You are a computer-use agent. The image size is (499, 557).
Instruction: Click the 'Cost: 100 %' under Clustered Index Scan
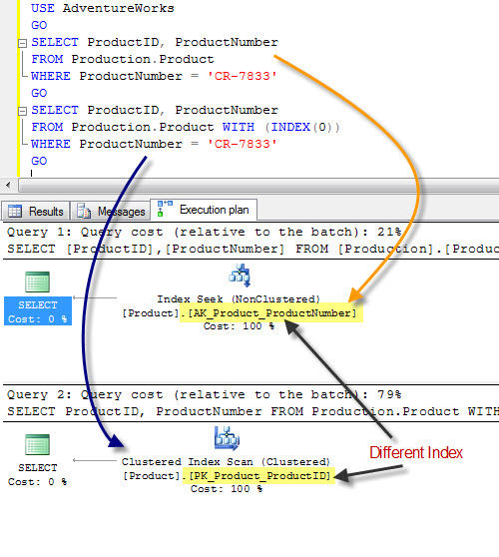[x=227, y=488]
